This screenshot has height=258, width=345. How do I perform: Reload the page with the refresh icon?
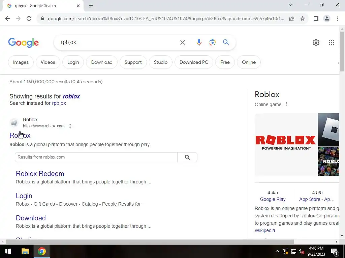point(29,18)
